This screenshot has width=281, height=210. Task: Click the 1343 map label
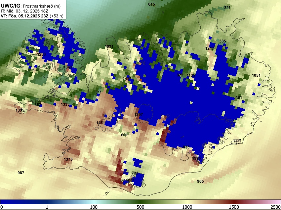click(68, 67)
